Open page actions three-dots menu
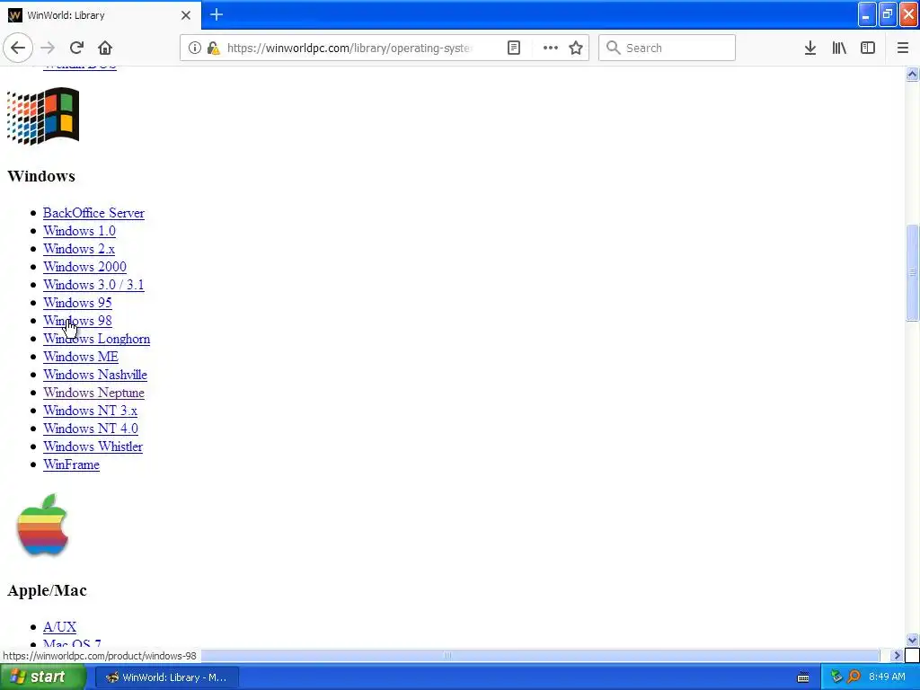 coord(551,48)
